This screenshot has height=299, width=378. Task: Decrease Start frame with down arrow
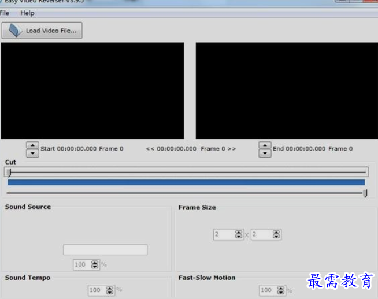[x=32, y=154]
